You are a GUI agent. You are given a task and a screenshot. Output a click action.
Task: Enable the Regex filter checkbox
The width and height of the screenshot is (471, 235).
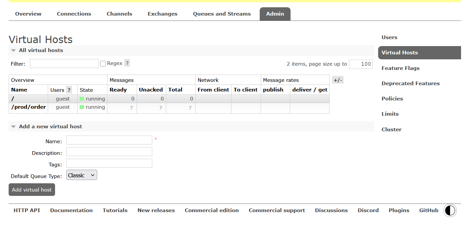pos(103,64)
